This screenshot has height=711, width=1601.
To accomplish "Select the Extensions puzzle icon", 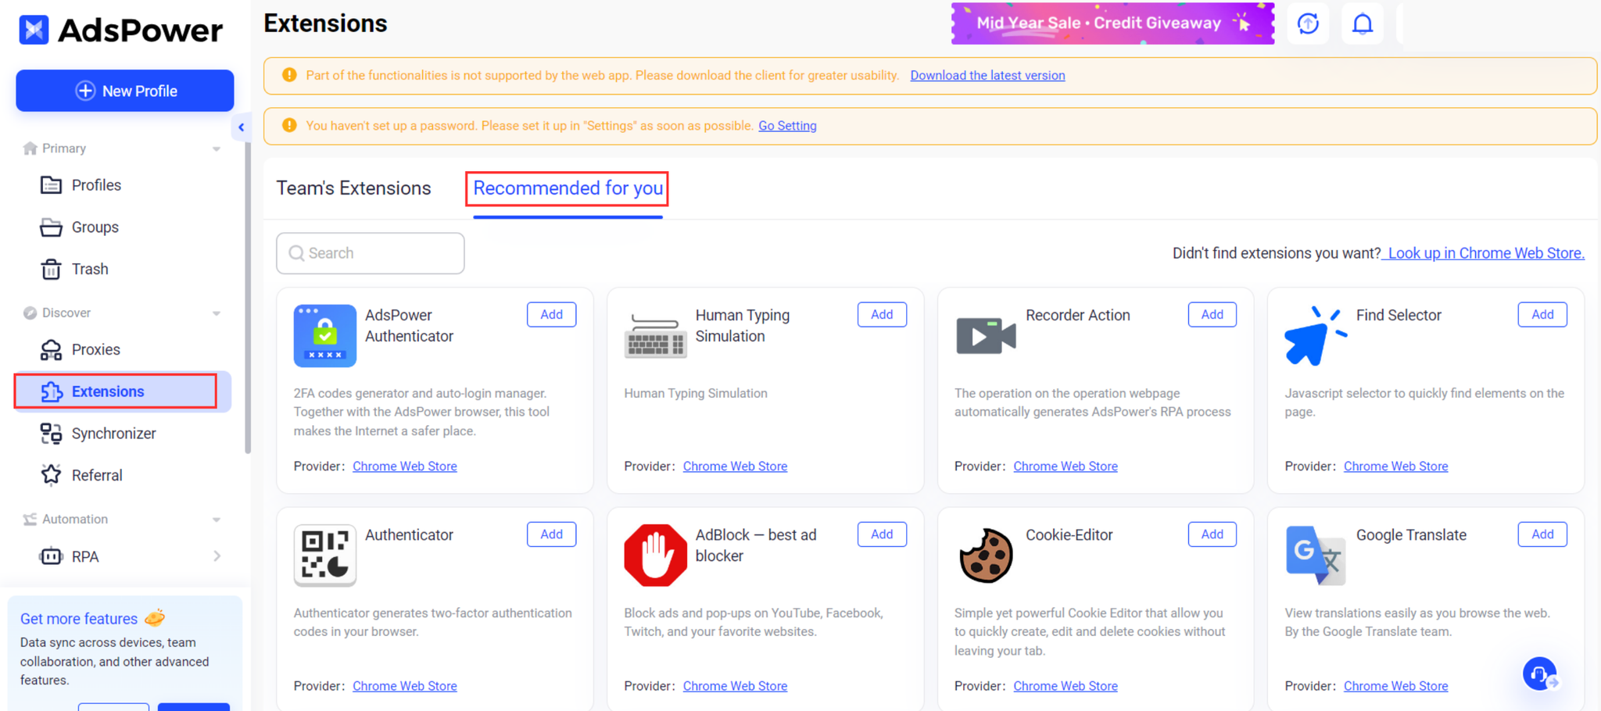I will coord(51,391).
